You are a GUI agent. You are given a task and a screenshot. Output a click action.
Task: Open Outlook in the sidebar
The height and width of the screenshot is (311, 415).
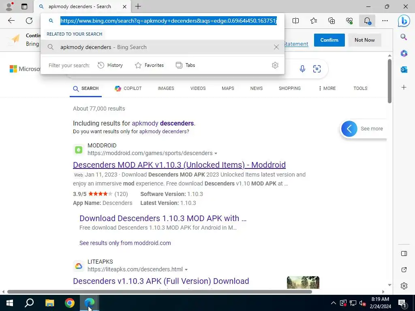click(x=404, y=70)
